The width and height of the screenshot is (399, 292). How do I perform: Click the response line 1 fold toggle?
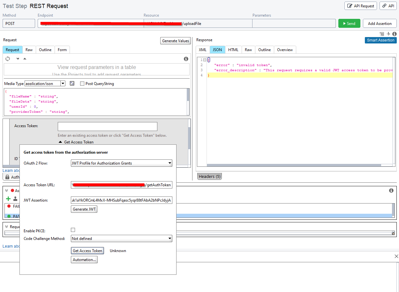[x=205, y=60]
